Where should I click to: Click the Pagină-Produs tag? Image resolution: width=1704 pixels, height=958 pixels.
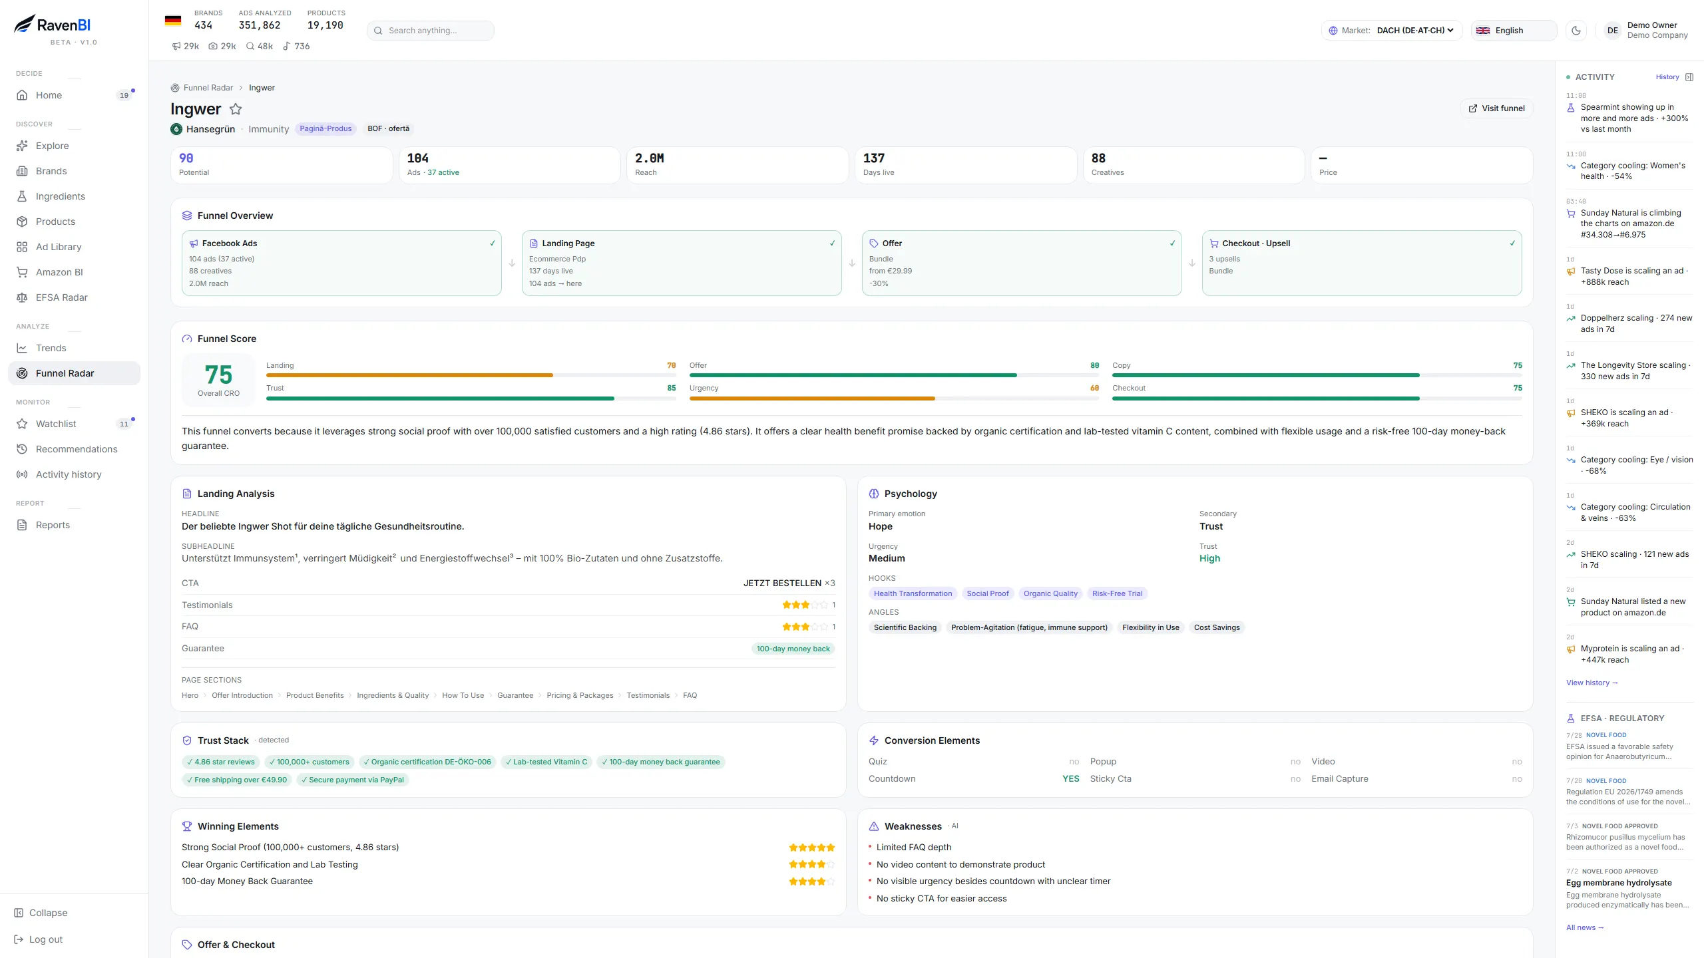325,129
